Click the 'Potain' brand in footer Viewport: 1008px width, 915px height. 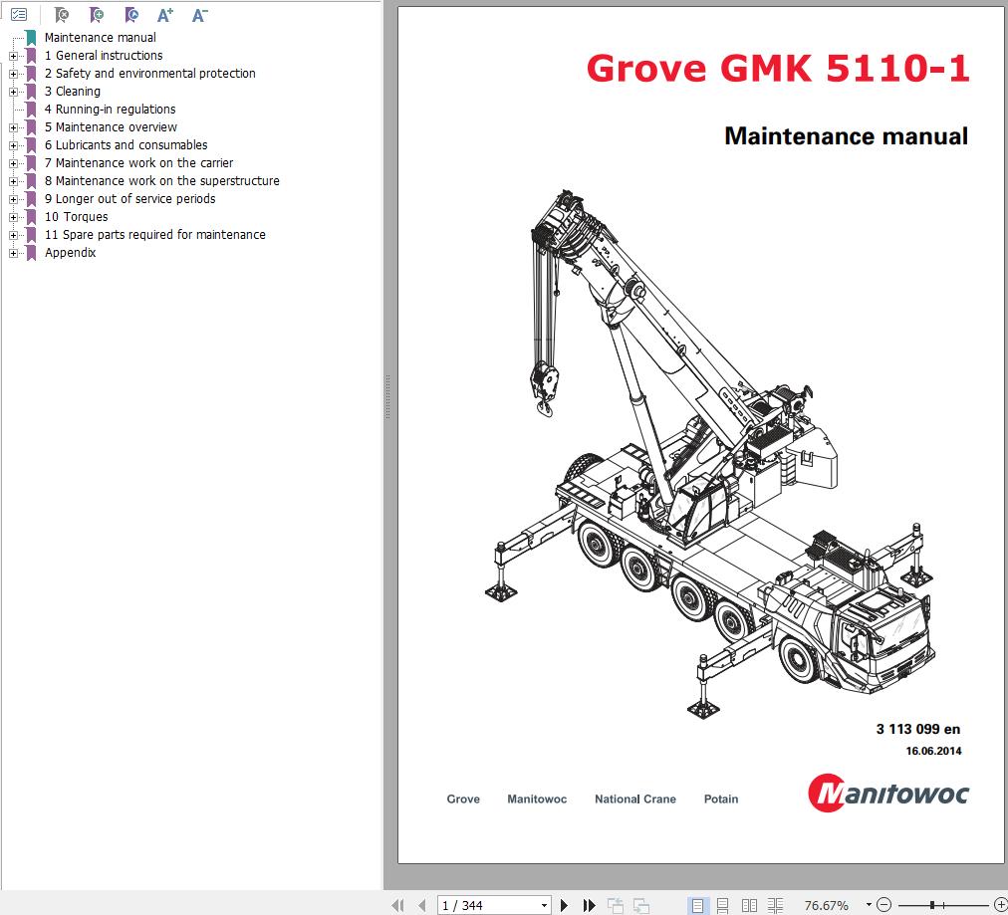coord(721,800)
